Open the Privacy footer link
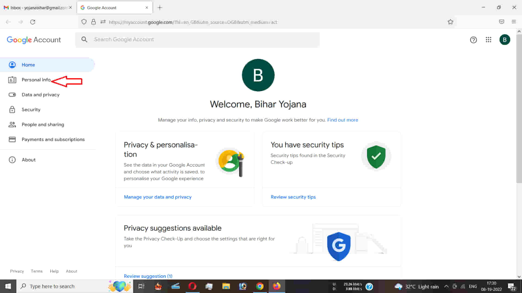Viewport: 522px width, 293px height. pyautogui.click(x=17, y=271)
